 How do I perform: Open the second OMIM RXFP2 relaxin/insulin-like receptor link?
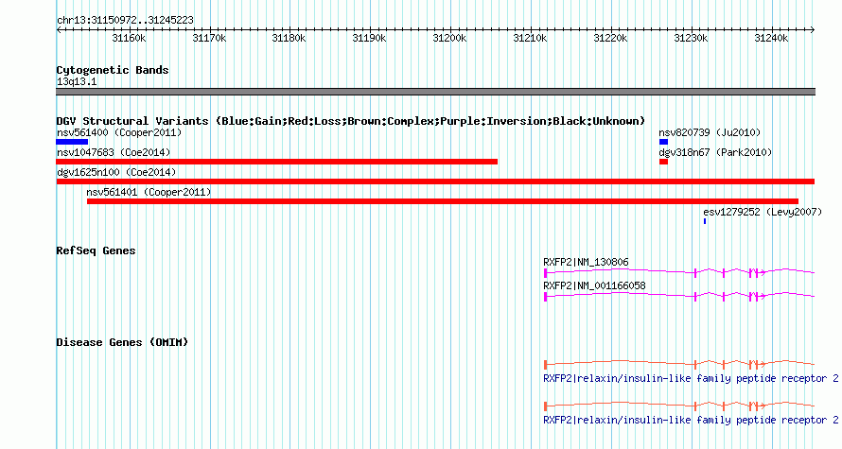pos(691,420)
